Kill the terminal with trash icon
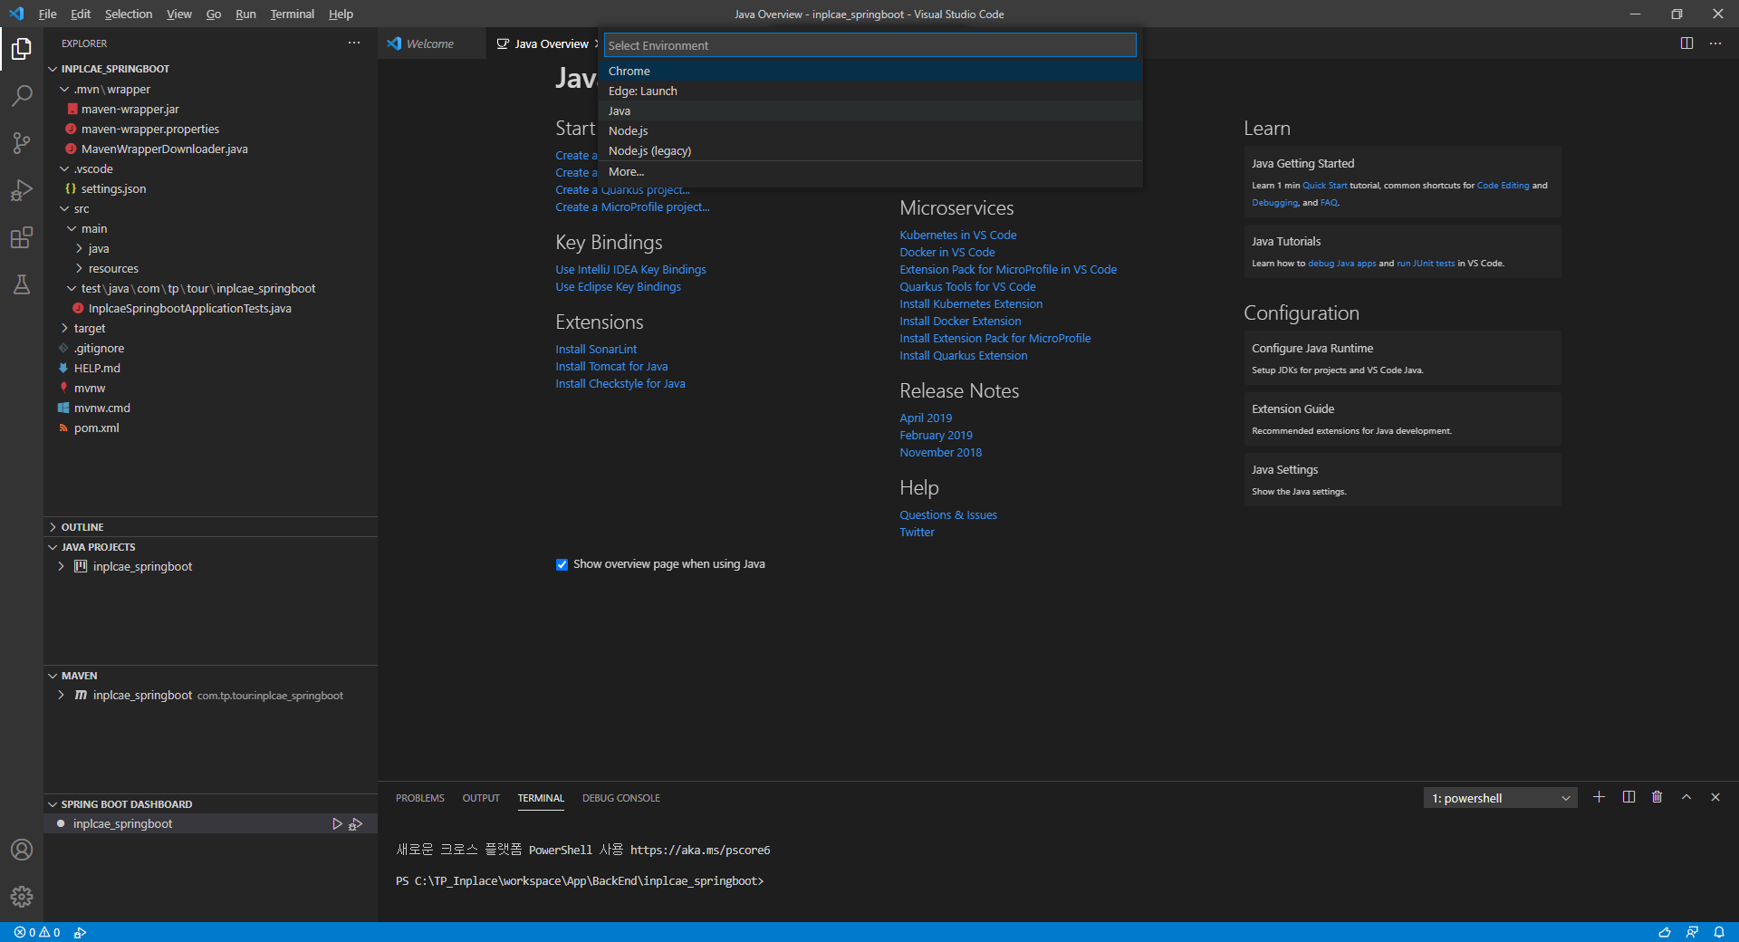 click(1657, 797)
